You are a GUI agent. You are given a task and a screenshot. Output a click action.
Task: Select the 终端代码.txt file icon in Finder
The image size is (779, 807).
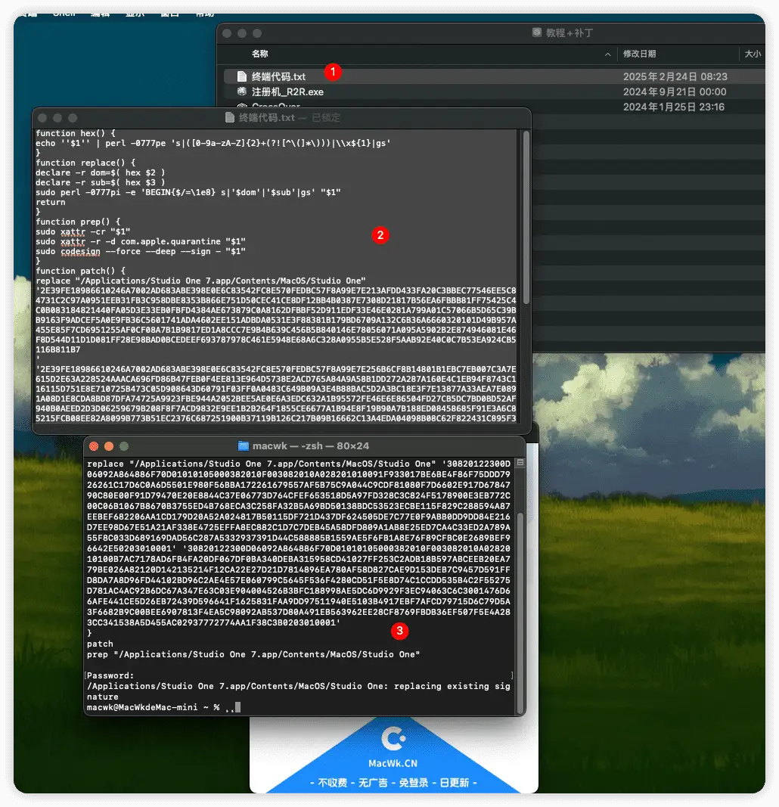[242, 76]
